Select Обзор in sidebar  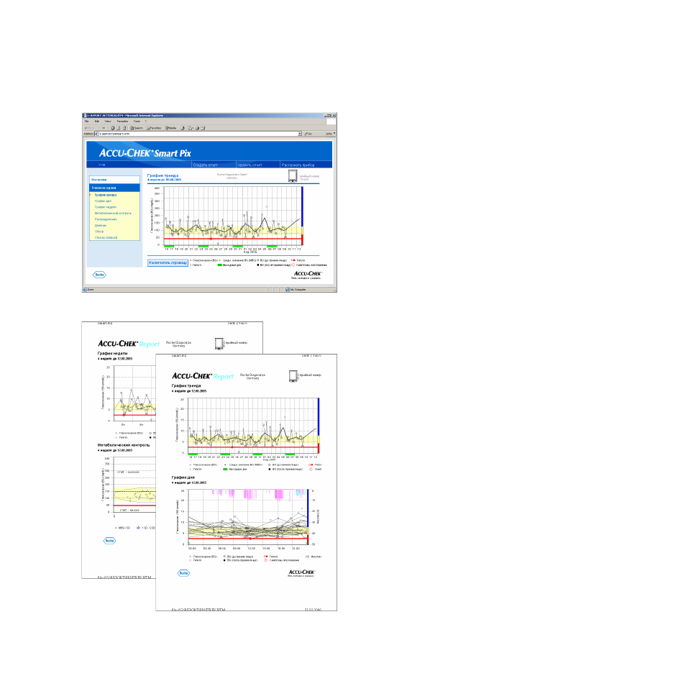point(99,232)
